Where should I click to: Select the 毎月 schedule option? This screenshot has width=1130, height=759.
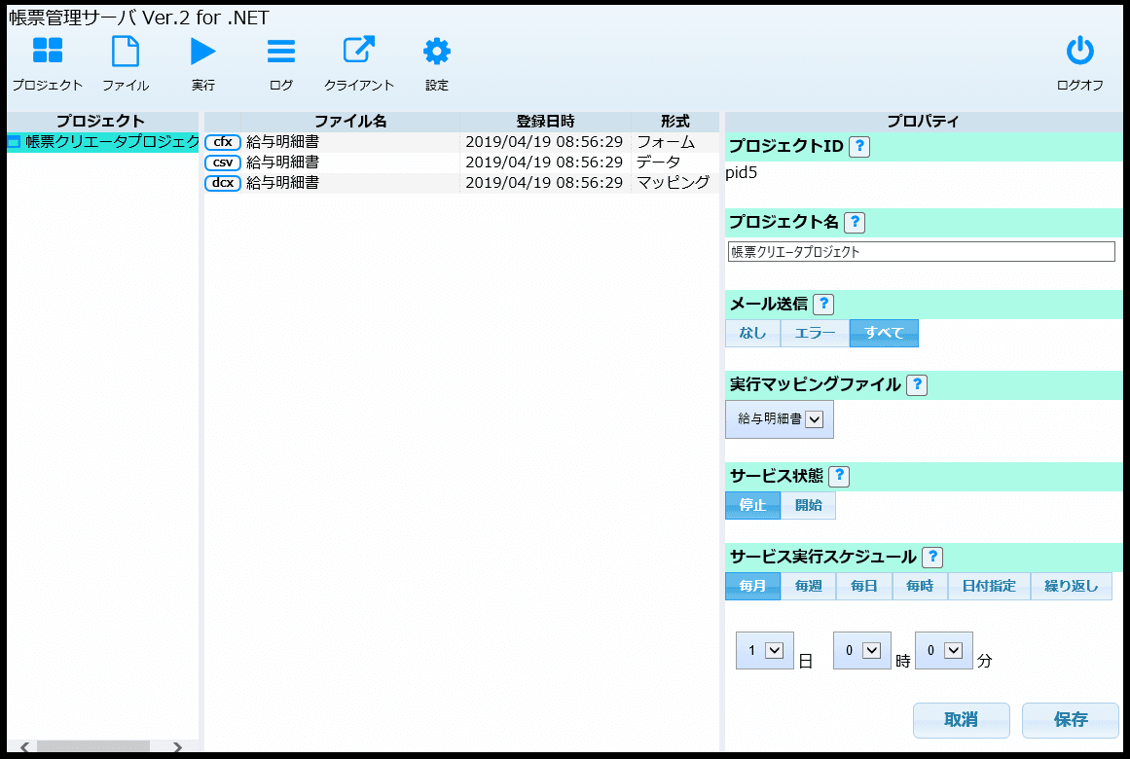[752, 586]
